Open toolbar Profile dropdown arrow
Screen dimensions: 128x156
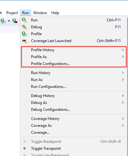[9, 21]
